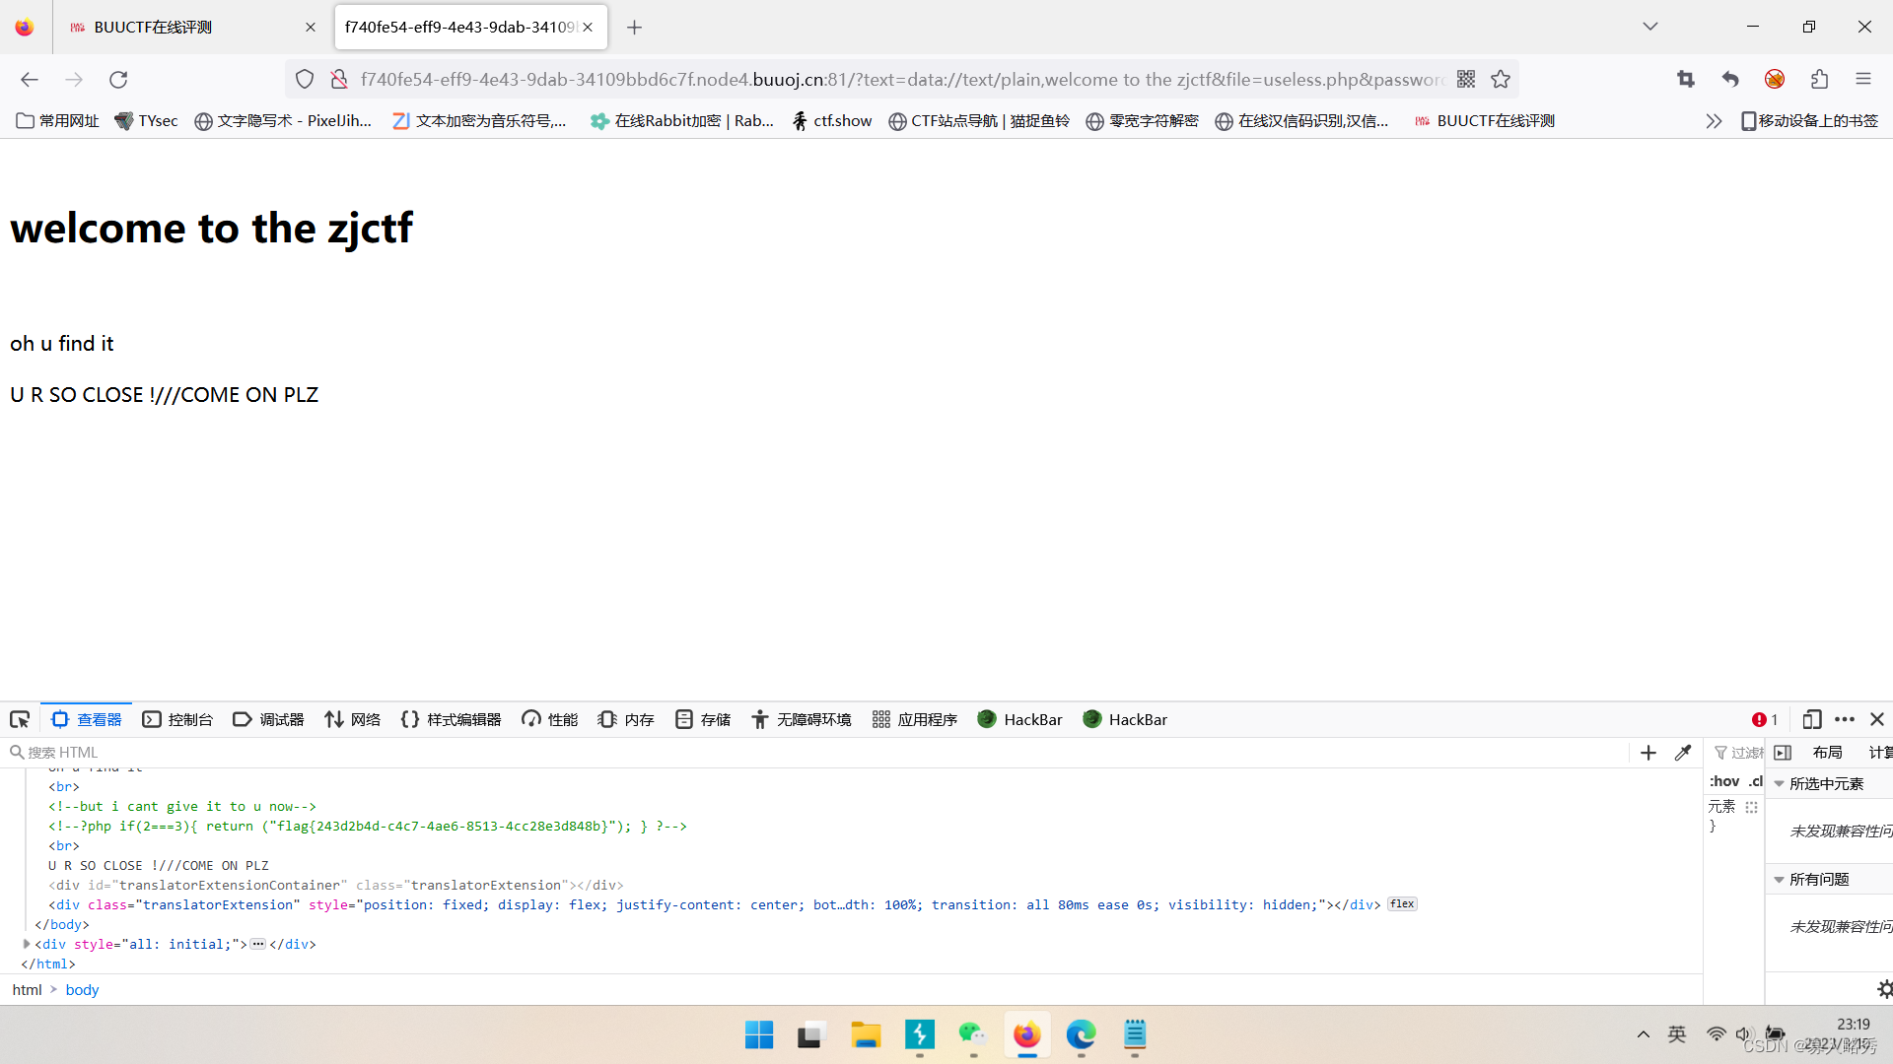
Task: Open the extensions puzzle icon
Action: pos(1819,79)
